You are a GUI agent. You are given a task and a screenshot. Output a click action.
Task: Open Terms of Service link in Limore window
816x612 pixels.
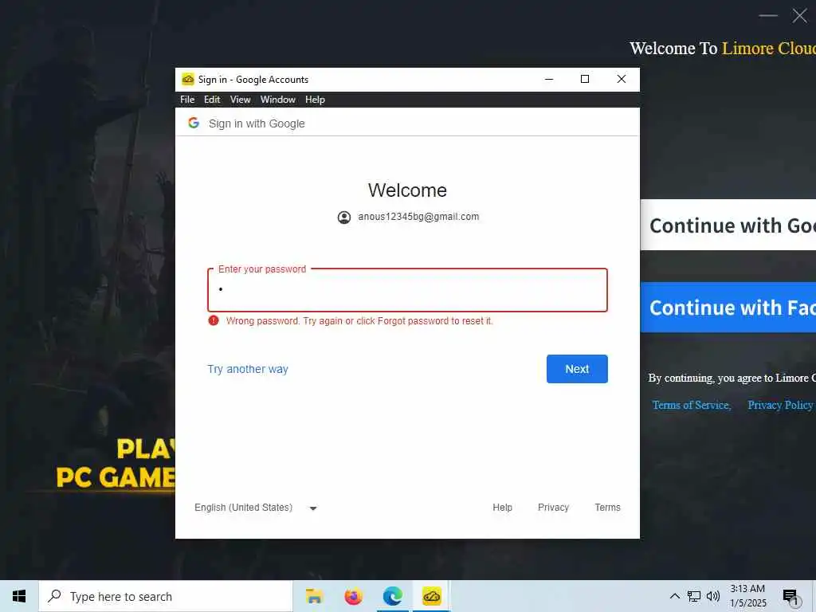pos(692,405)
